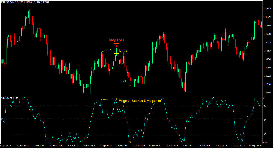Click the -100 indicator level label
The image size is (274, 148).
click(265, 142)
